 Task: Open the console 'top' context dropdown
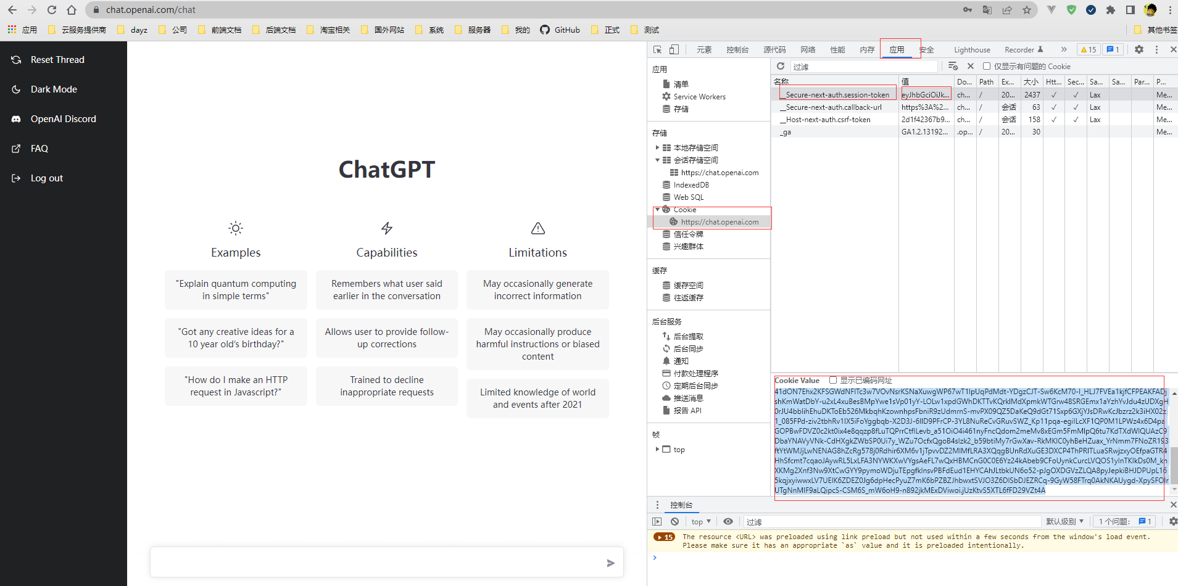pyautogui.click(x=701, y=521)
